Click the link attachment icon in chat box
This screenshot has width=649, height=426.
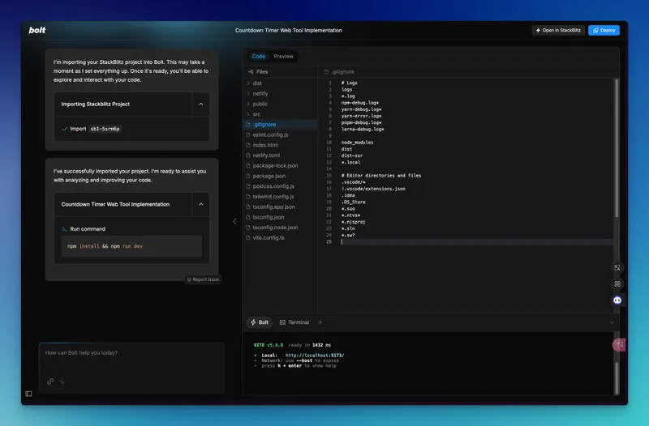[x=50, y=381]
